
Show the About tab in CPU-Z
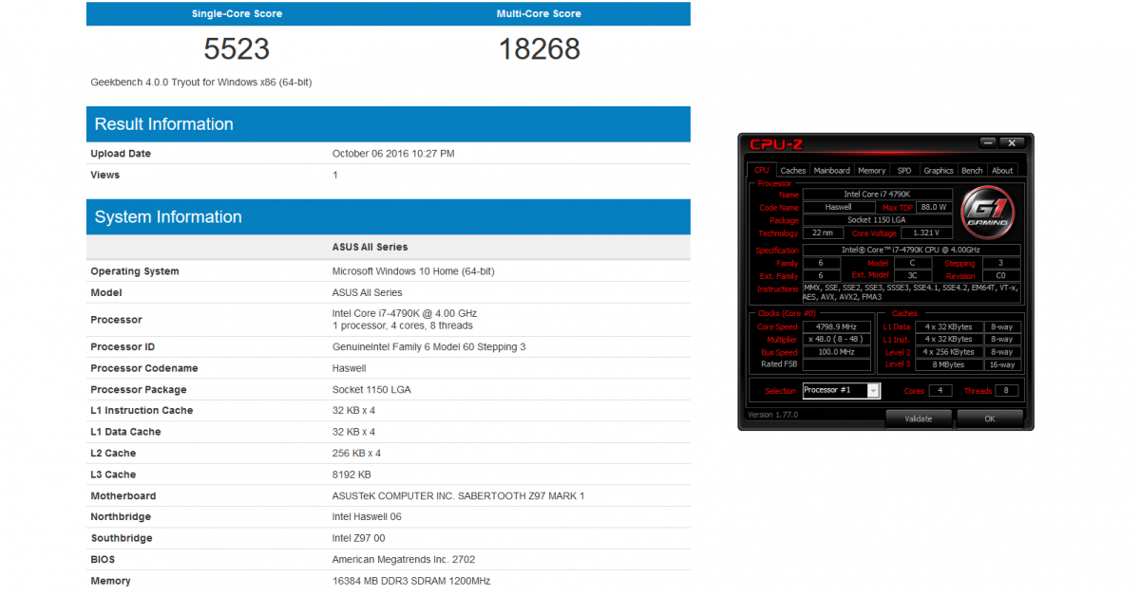point(1002,171)
